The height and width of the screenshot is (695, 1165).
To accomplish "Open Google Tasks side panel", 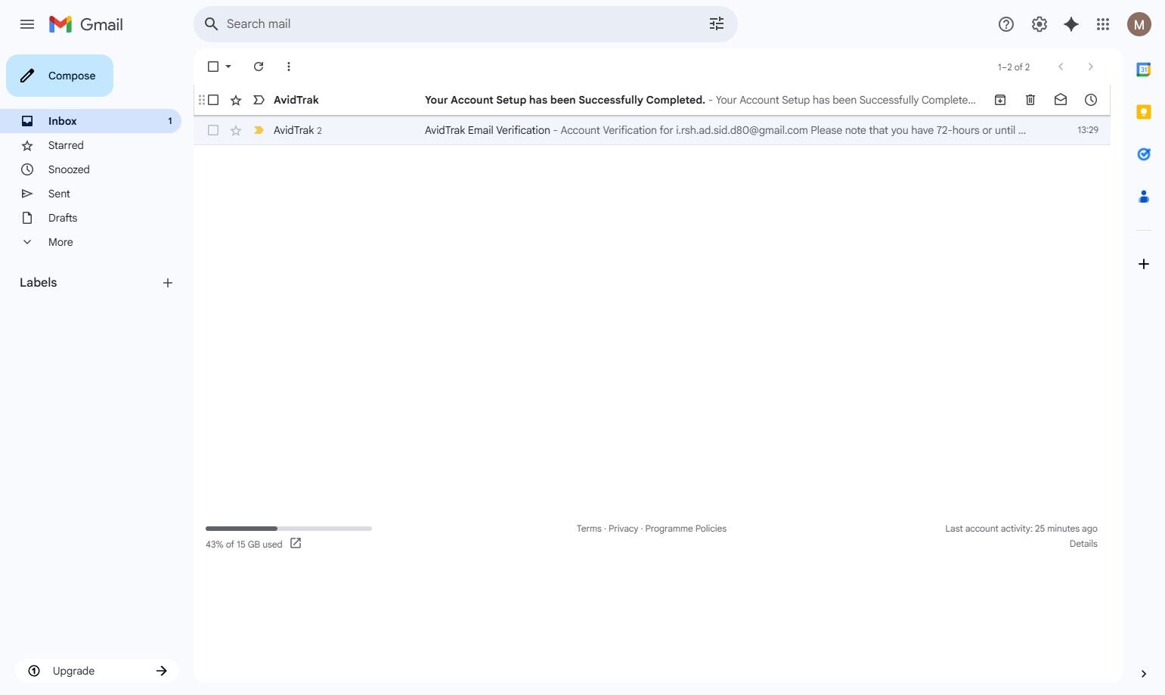I will pos(1144,154).
